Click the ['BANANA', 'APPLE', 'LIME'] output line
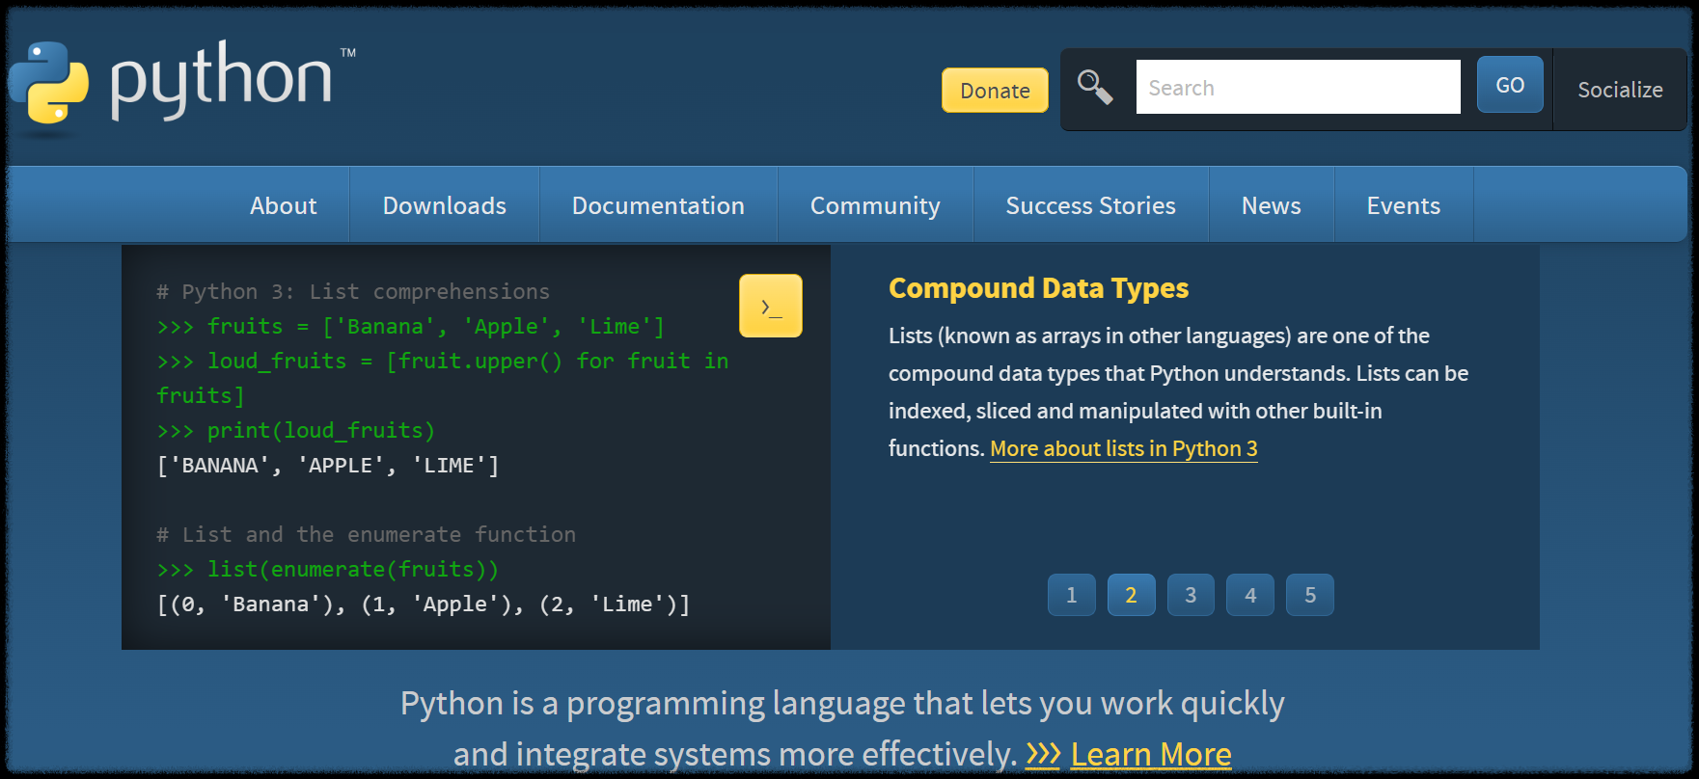Screen dimensions: 1699x779 coord(328,465)
